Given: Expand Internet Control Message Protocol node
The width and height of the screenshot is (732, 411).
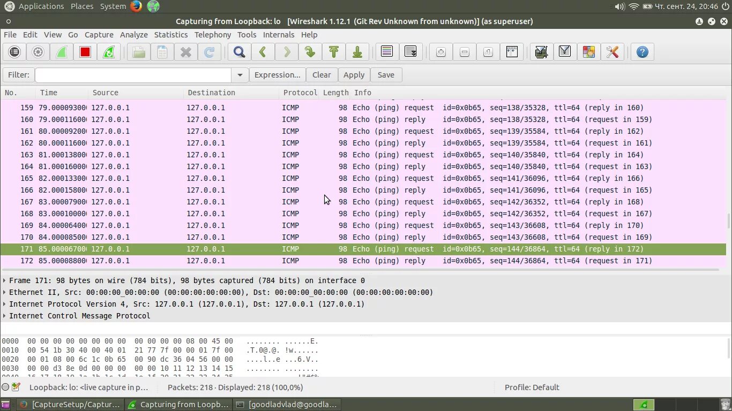Looking at the screenshot, I should pos(5,316).
